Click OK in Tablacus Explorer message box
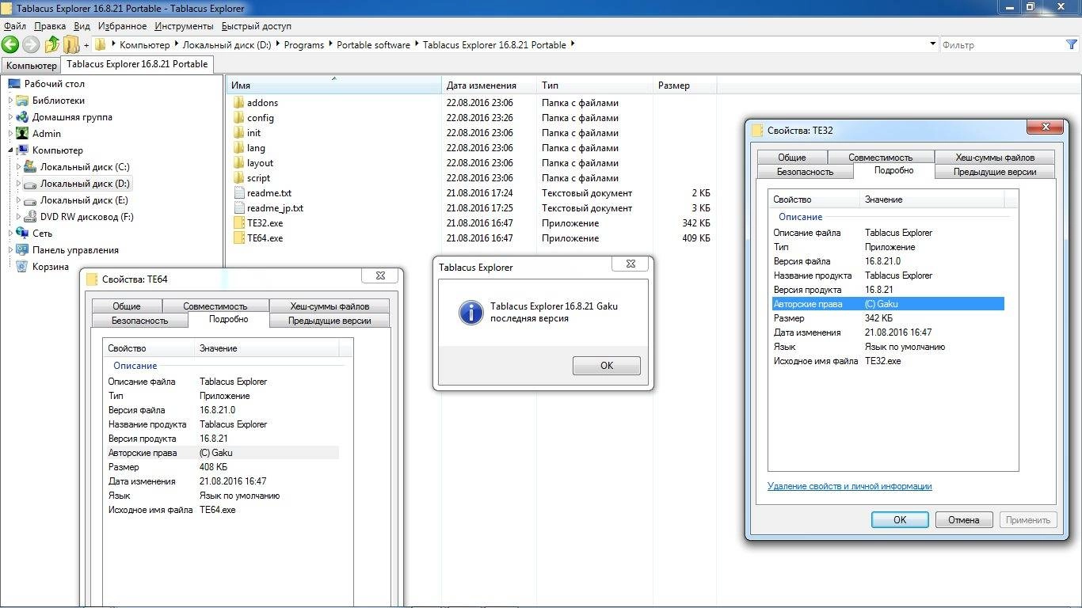The height and width of the screenshot is (608, 1082). [607, 365]
